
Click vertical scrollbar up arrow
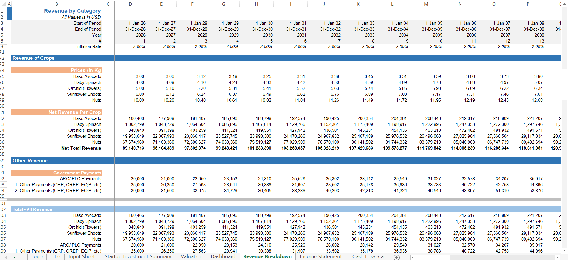pos(564,4)
